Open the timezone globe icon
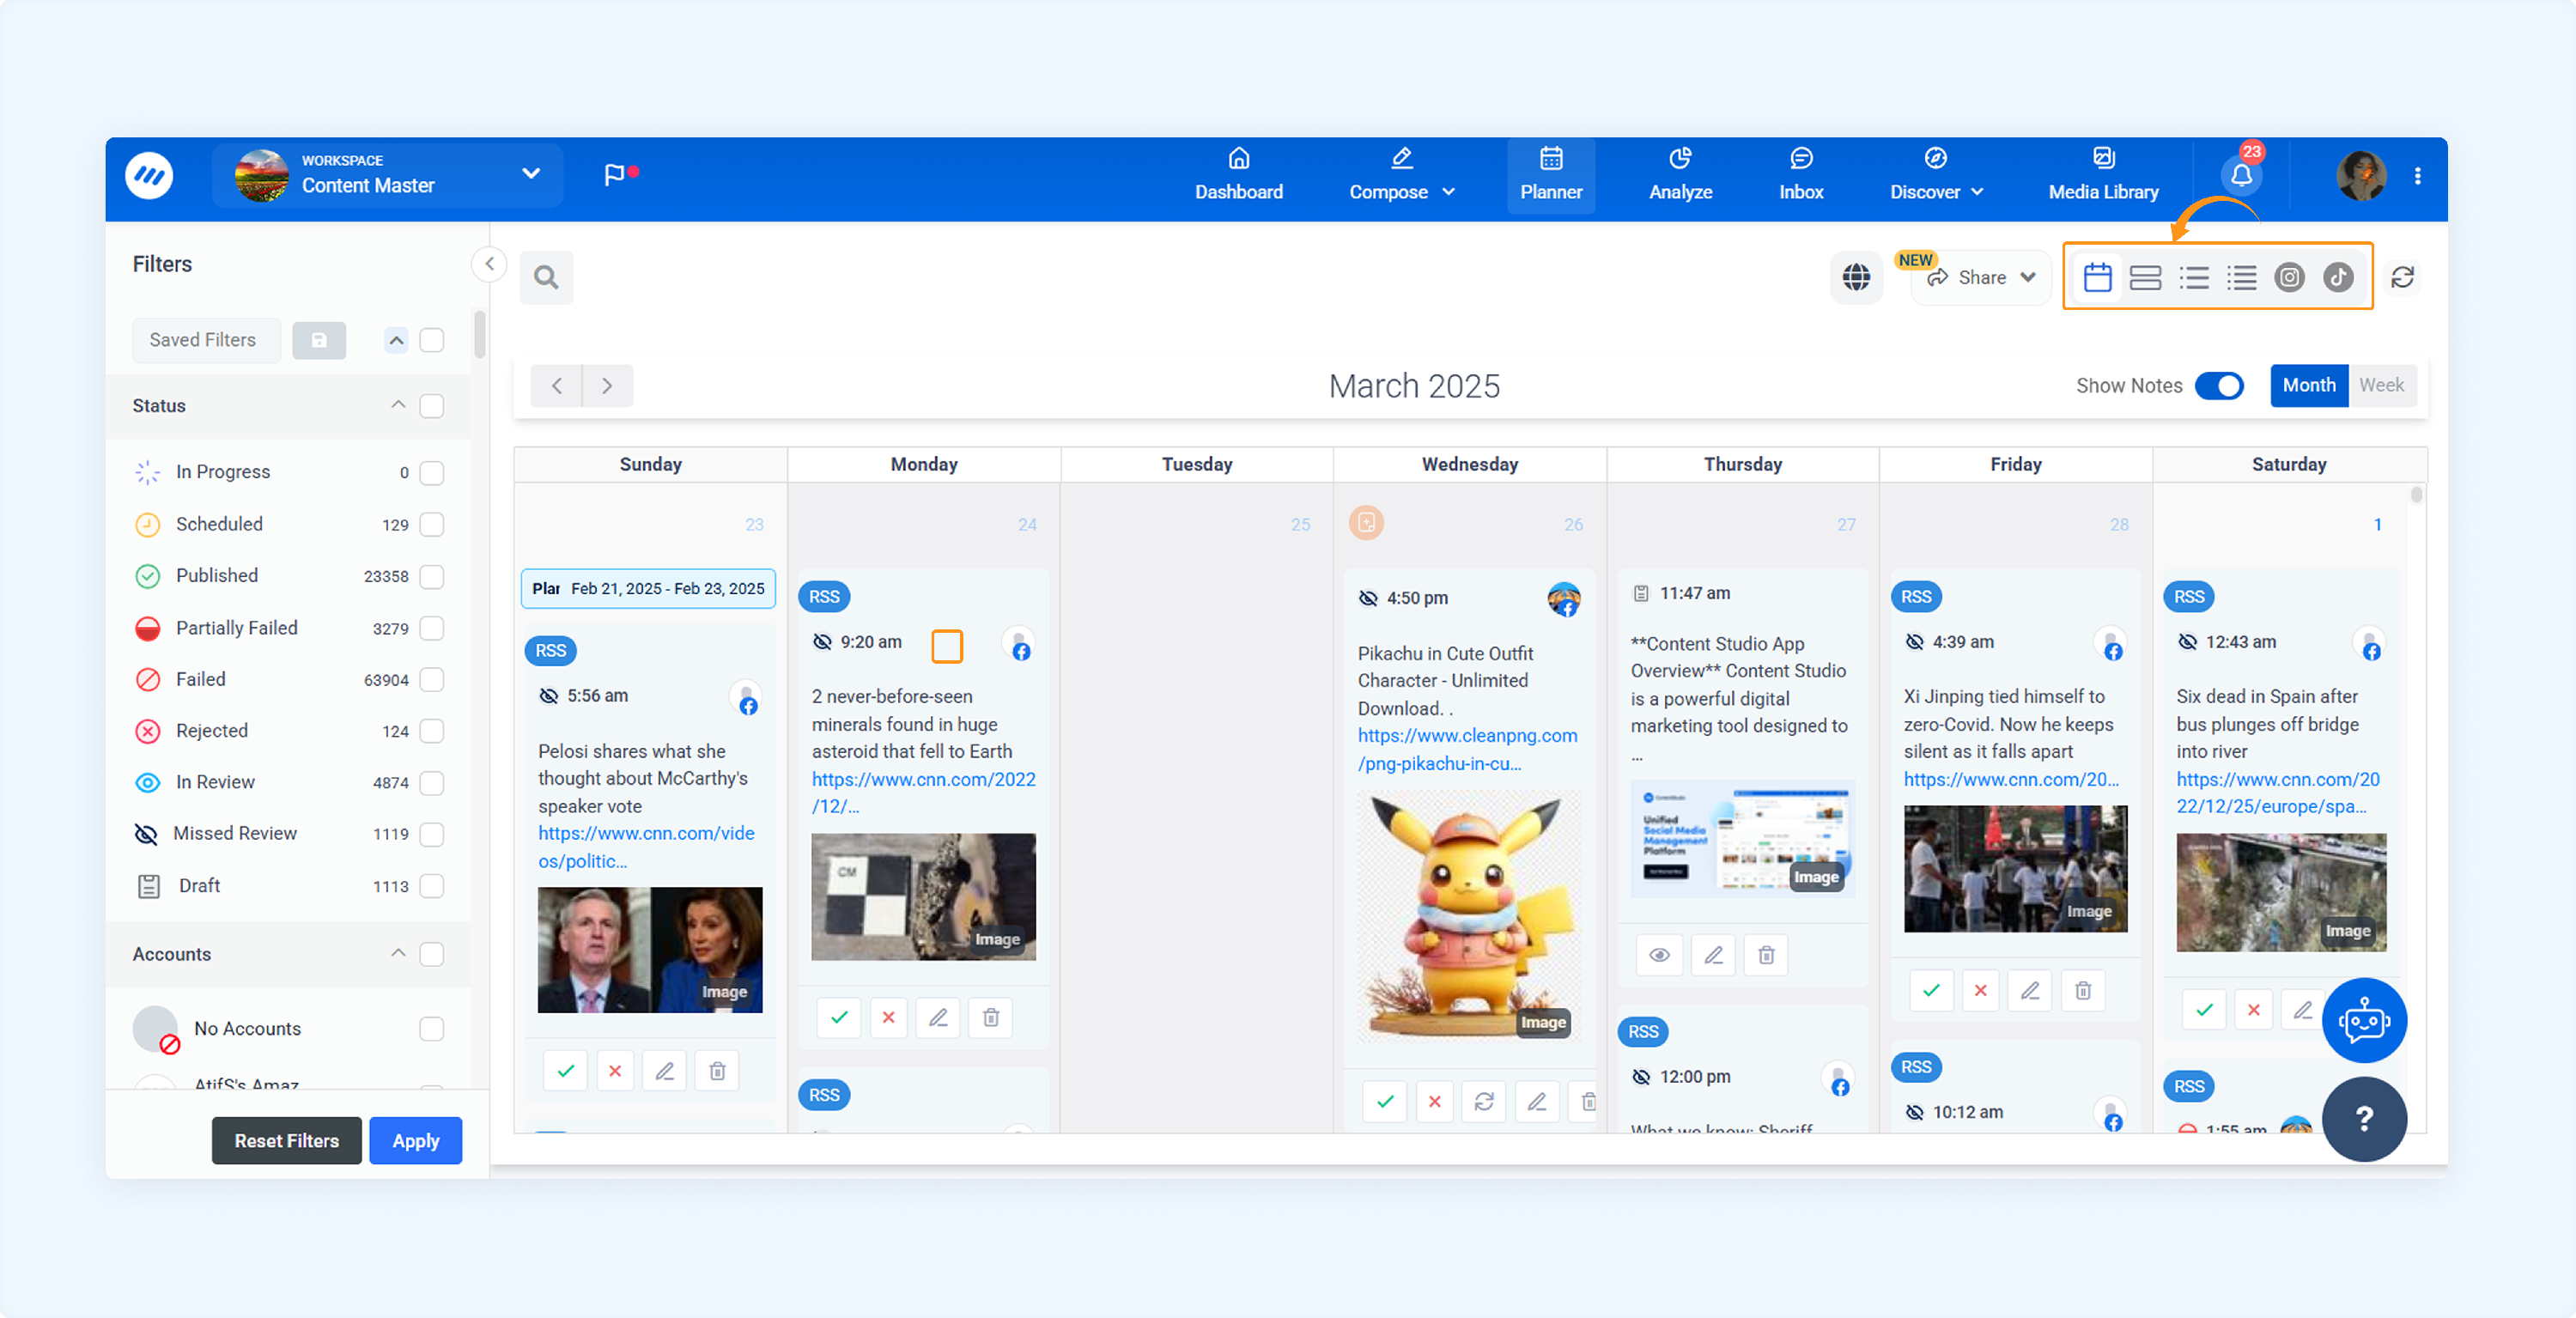2576x1318 pixels. (1856, 277)
